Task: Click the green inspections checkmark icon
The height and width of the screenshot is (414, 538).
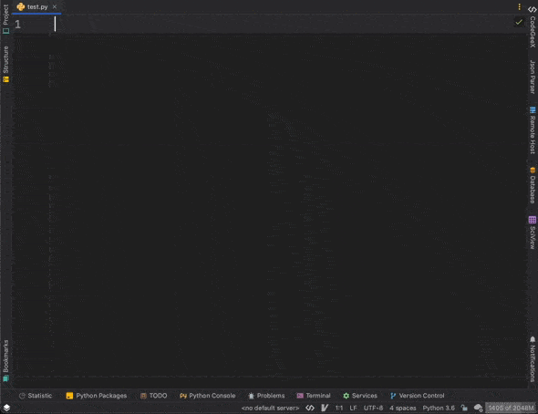Action: [519, 22]
